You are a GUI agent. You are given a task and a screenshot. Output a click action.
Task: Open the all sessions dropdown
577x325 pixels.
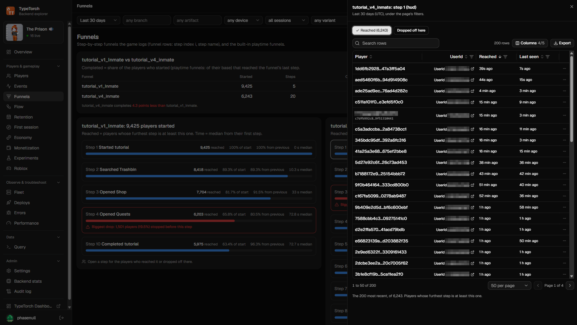[287, 20]
